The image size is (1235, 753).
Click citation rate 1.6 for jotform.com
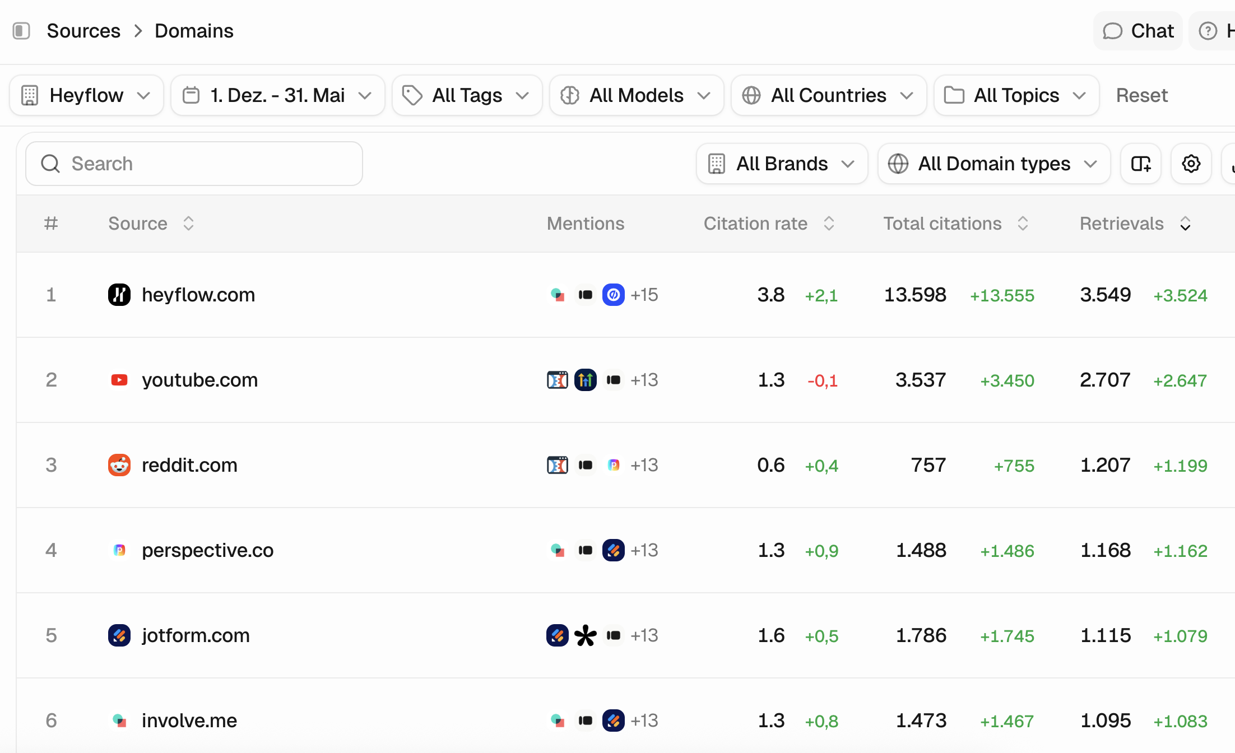(x=771, y=635)
